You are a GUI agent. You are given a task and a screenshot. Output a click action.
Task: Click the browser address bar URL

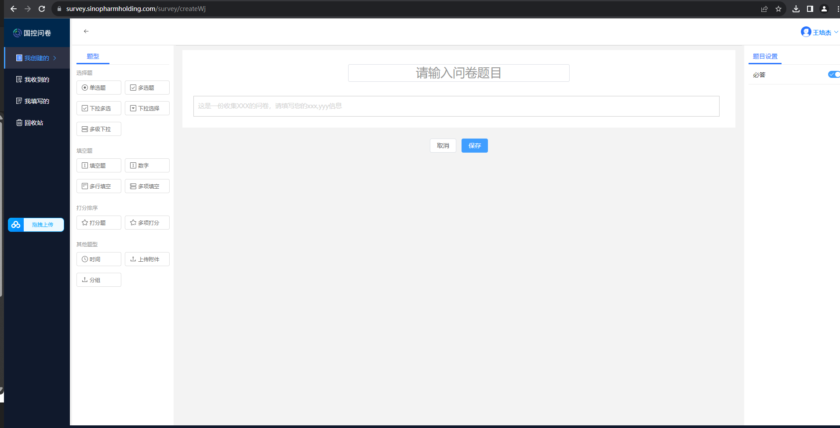click(136, 9)
